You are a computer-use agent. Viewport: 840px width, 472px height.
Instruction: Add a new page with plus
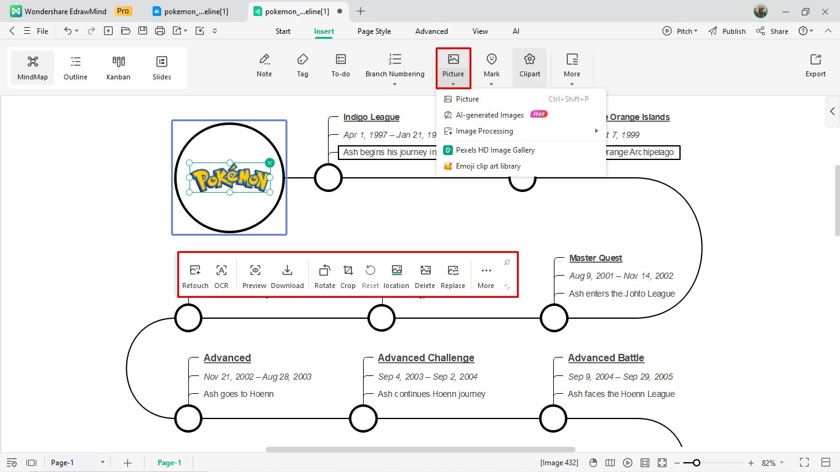click(x=127, y=463)
